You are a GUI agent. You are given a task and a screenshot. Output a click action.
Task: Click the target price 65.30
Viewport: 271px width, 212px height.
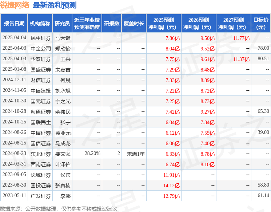pyautogui.click(x=263, y=111)
